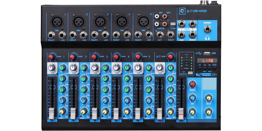This screenshot has height=131, width=262.
Task: Click the USB trident symbol icon
Action: point(199,53)
